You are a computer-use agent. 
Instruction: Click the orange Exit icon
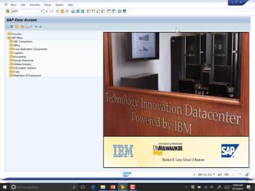[62, 11]
